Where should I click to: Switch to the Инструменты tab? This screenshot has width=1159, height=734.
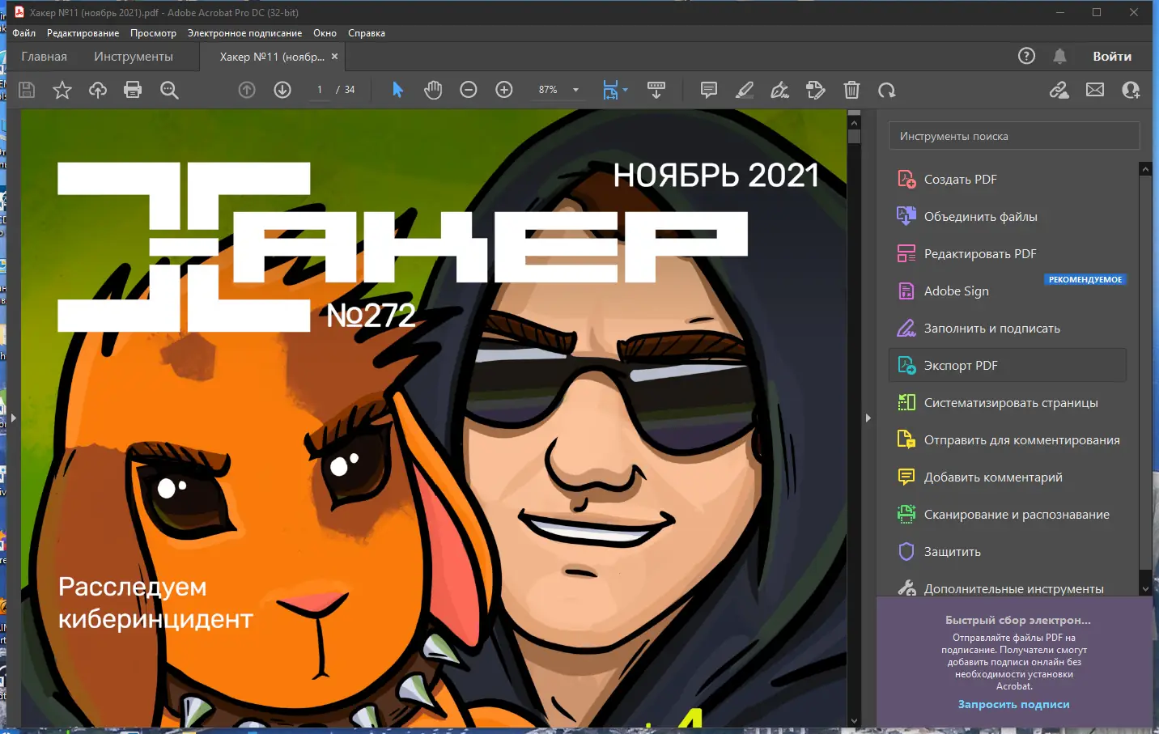click(134, 57)
